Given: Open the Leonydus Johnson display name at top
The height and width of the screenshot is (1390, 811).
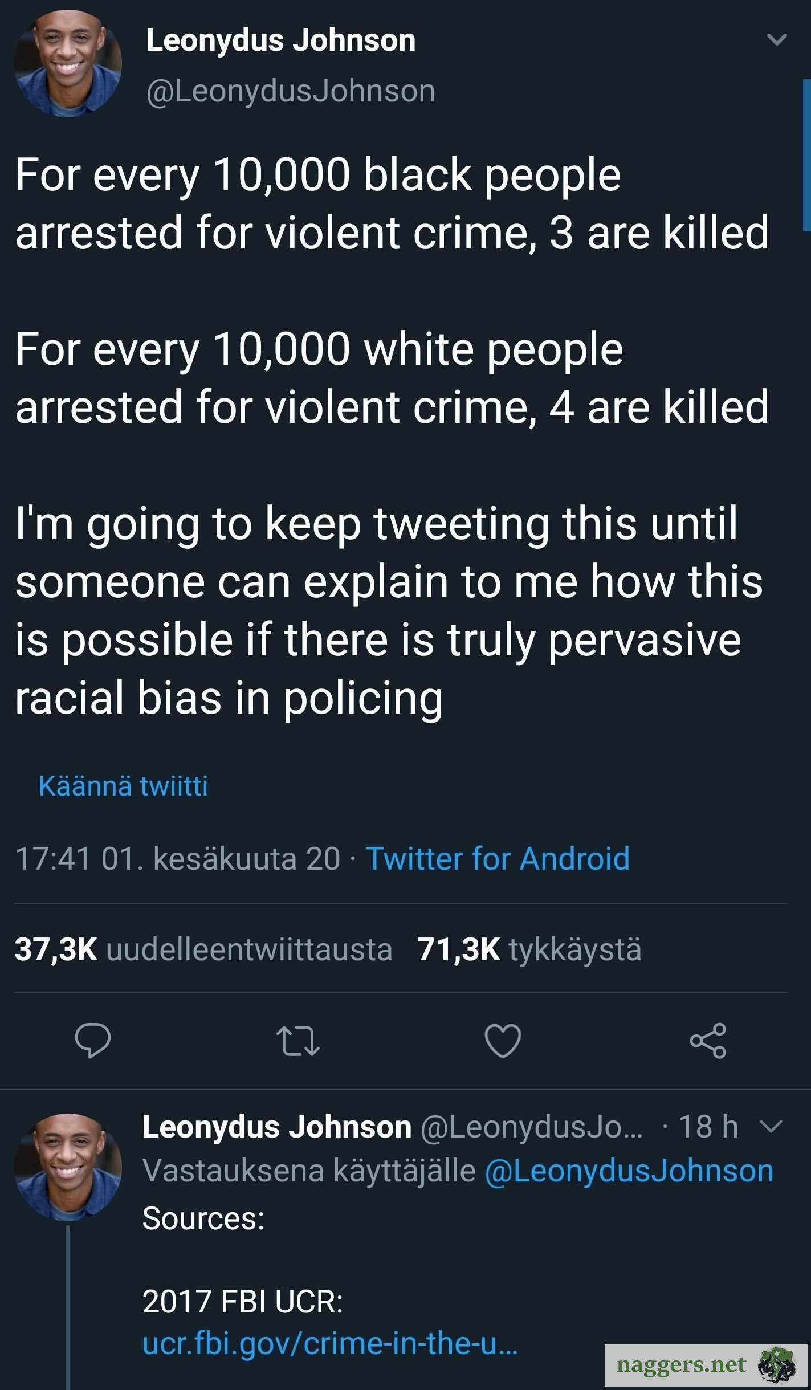Looking at the screenshot, I should [x=281, y=40].
